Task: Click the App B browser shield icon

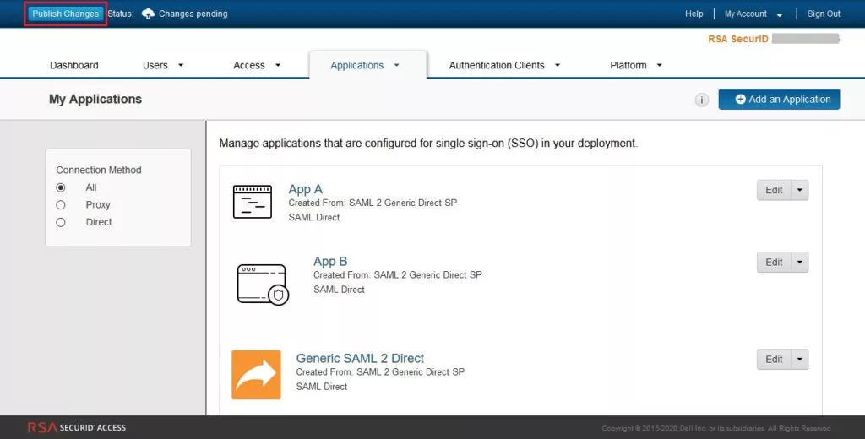Action: (x=264, y=285)
